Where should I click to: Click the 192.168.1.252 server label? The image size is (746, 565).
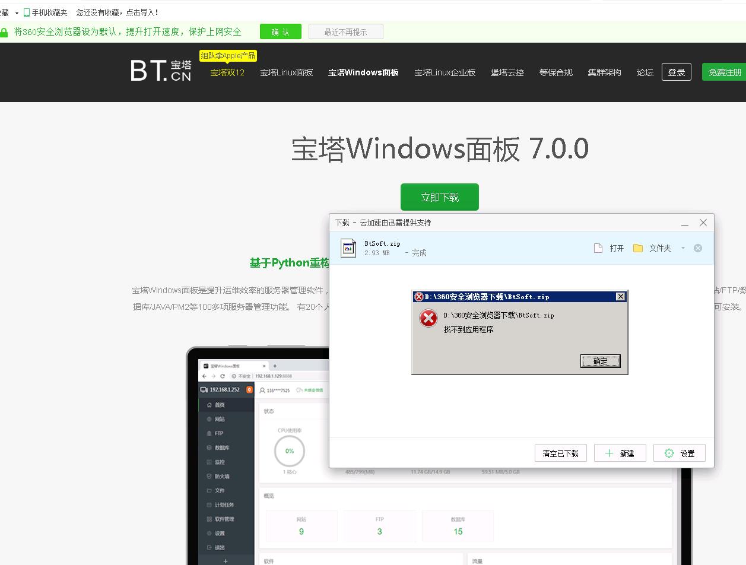tap(224, 390)
